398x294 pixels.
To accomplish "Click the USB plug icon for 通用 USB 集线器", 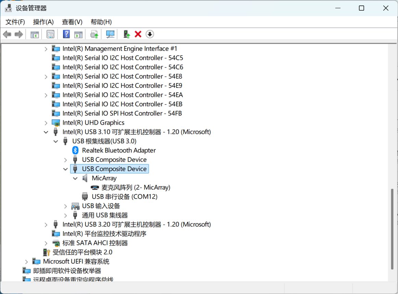I will (x=75, y=215).
